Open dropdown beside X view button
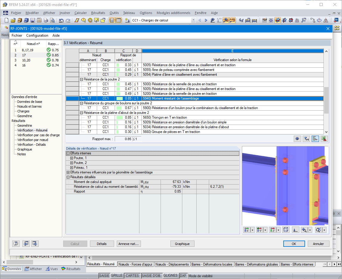The height and width of the screenshot is (279, 342). pos(253,230)
